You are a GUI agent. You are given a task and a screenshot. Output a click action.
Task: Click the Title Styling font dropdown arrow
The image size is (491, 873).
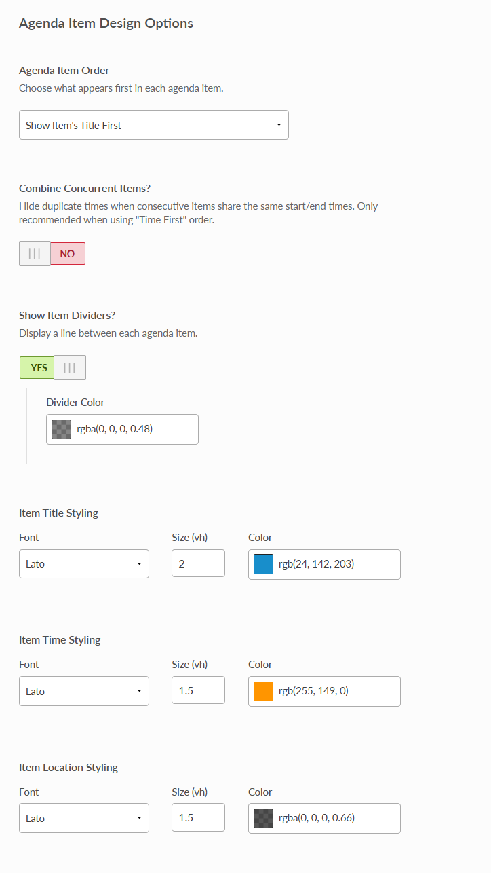139,563
